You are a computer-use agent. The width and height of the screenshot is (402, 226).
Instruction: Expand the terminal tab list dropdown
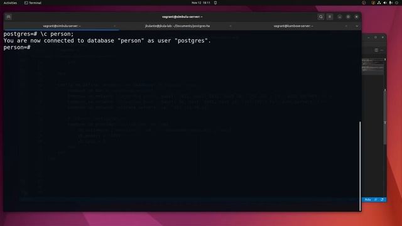(x=357, y=26)
